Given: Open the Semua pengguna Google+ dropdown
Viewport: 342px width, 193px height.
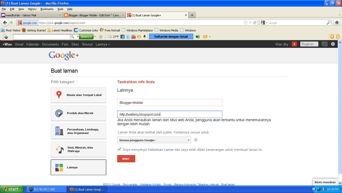Looking at the screenshot, I should 154,140.
